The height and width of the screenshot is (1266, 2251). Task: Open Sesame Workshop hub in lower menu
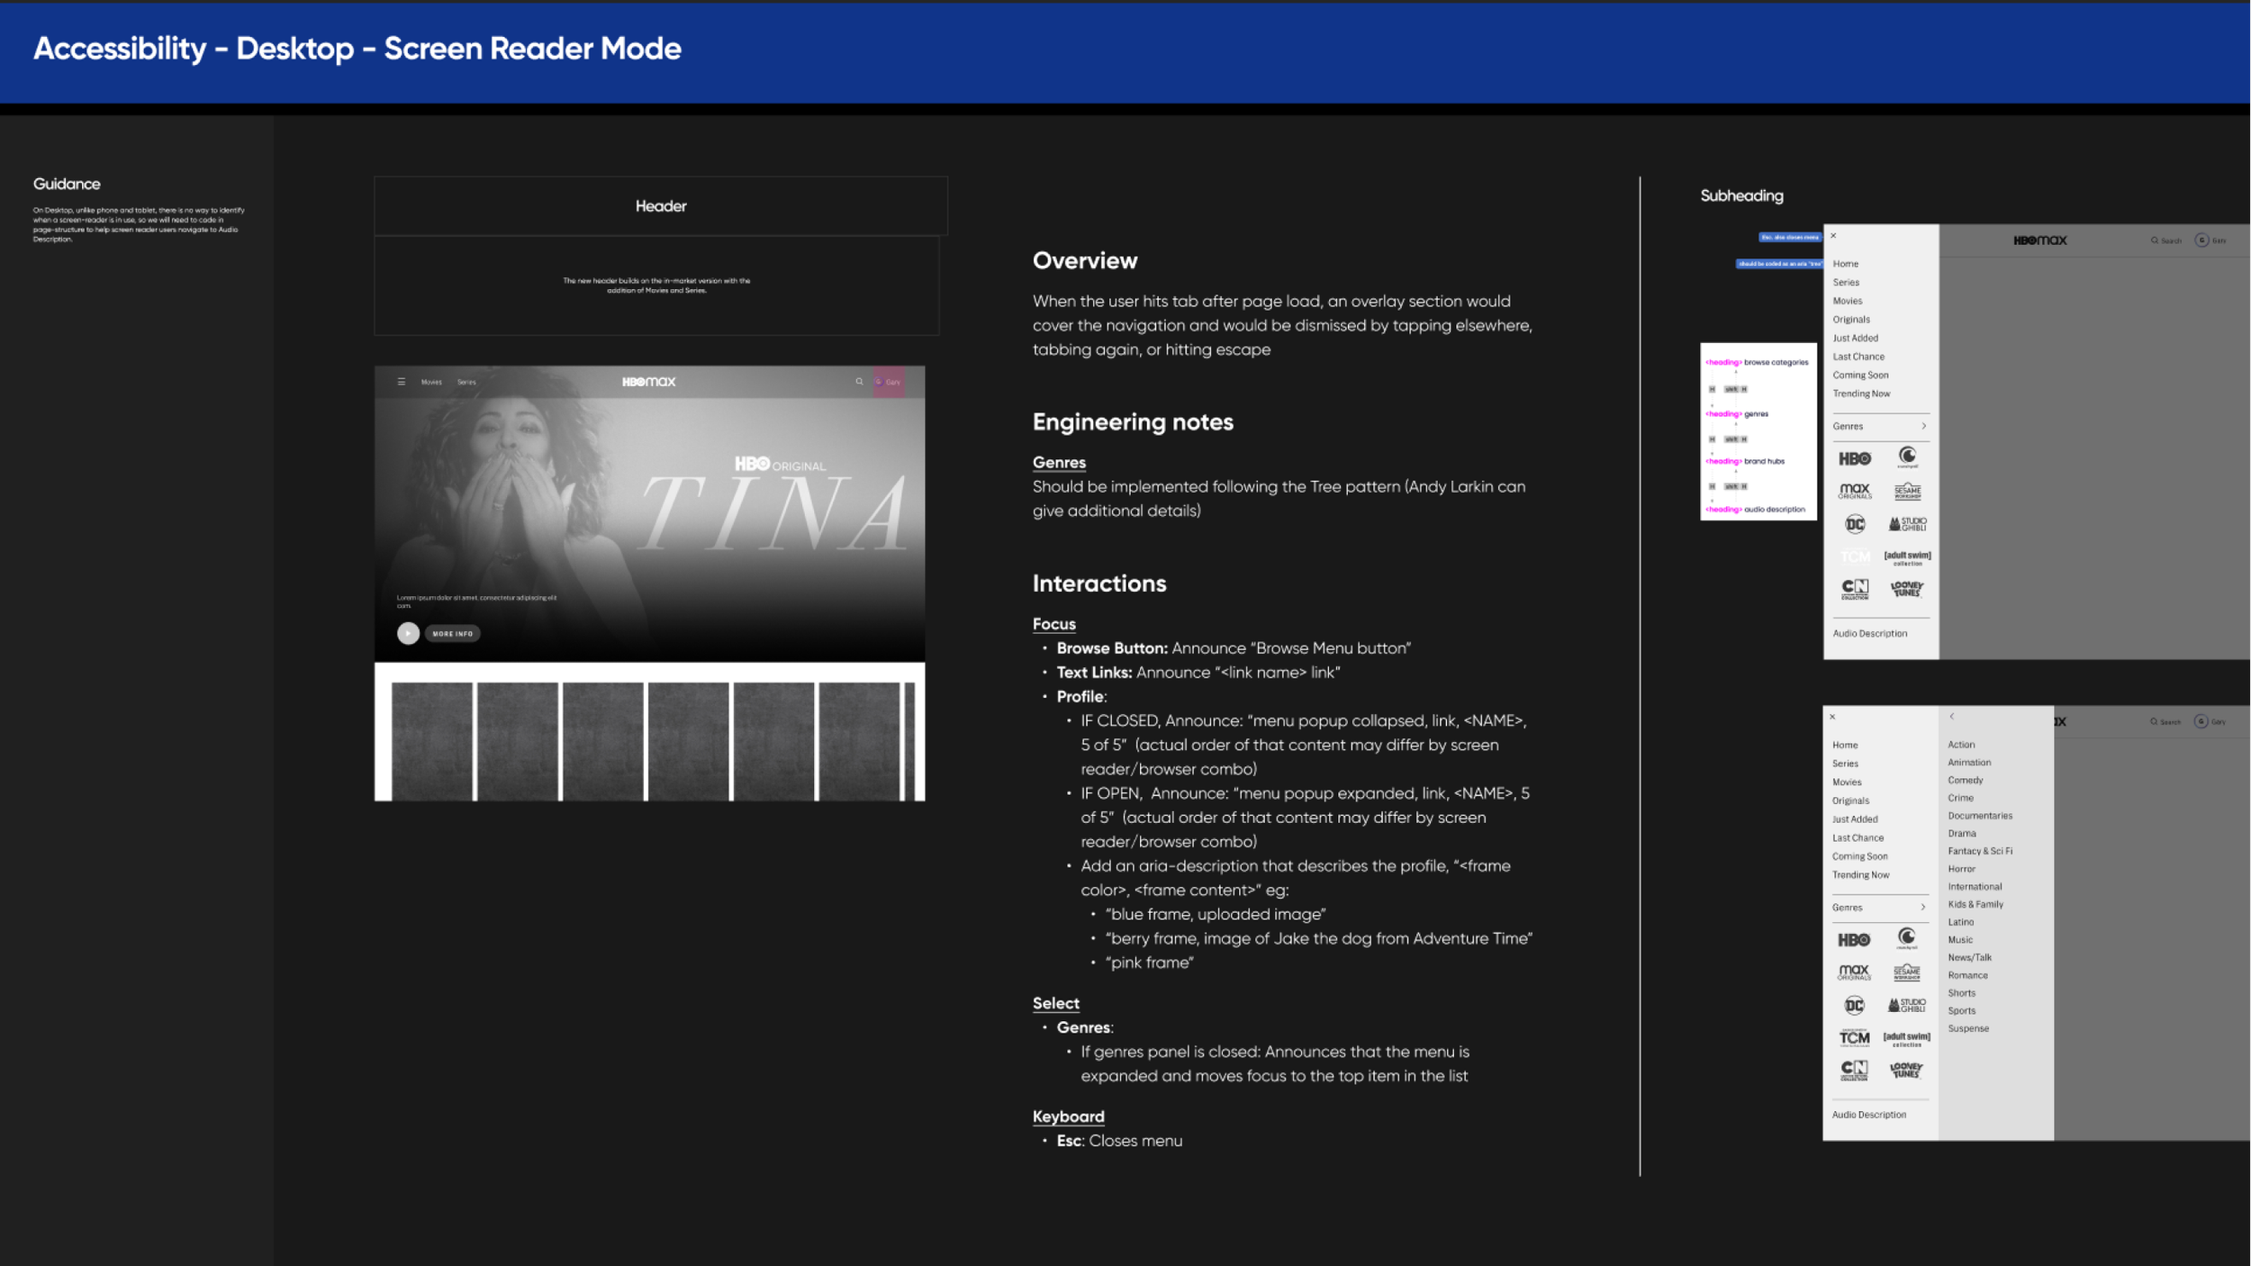point(1906,972)
